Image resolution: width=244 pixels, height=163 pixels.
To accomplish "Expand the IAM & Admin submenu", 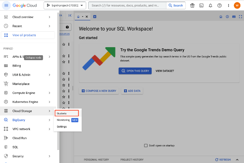I will pyautogui.click(x=49, y=75).
